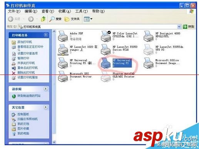Screen dimensions: 199x149
Task: Open the Help (帮助) menu
Action: [98, 11]
